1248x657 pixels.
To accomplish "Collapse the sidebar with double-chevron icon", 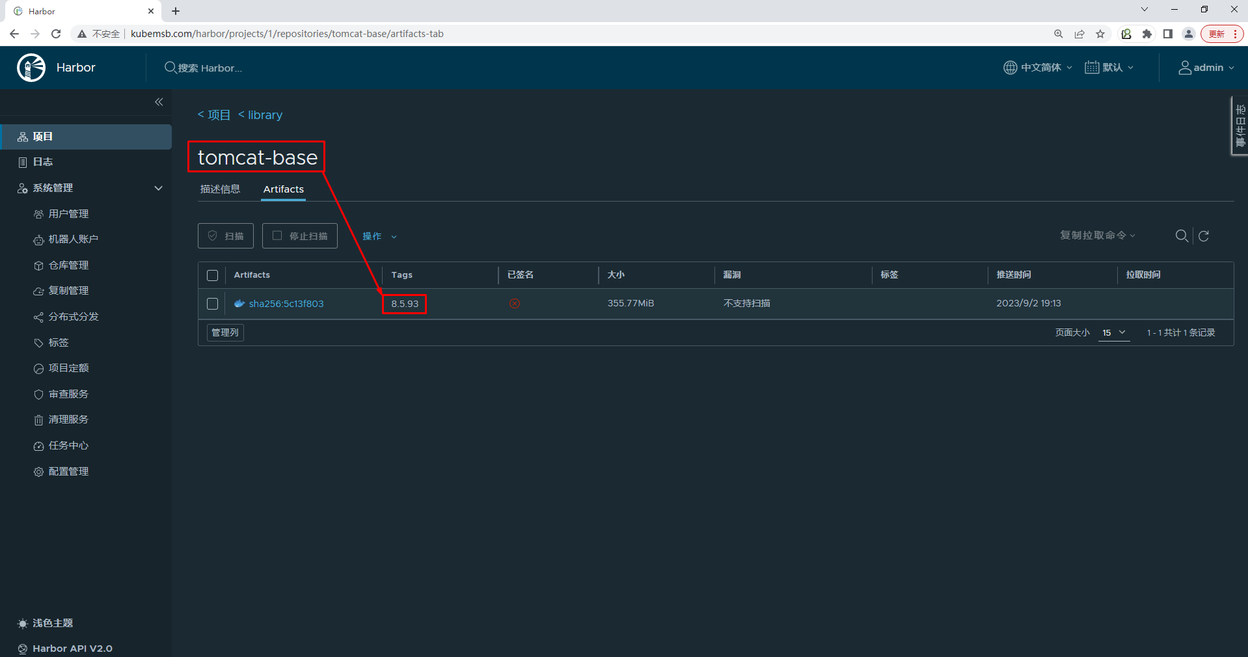I will click(159, 102).
